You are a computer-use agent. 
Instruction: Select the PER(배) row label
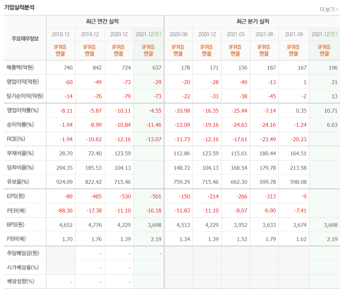click(16, 211)
